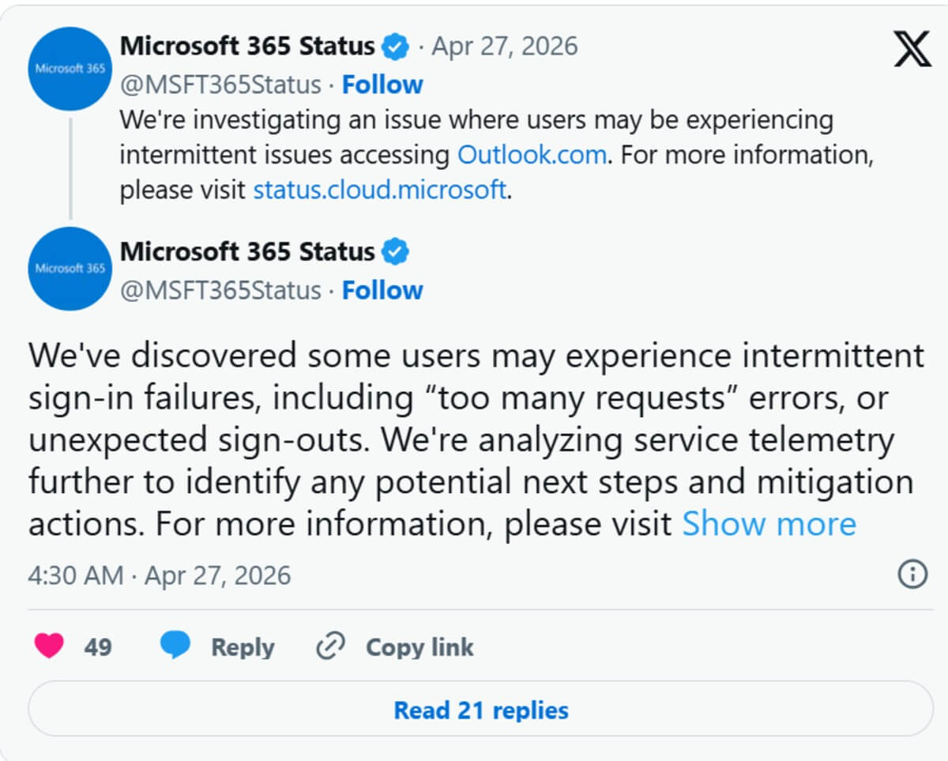Follow @MSFT365Status from the second tweet
The image size is (948, 761).
click(x=382, y=290)
